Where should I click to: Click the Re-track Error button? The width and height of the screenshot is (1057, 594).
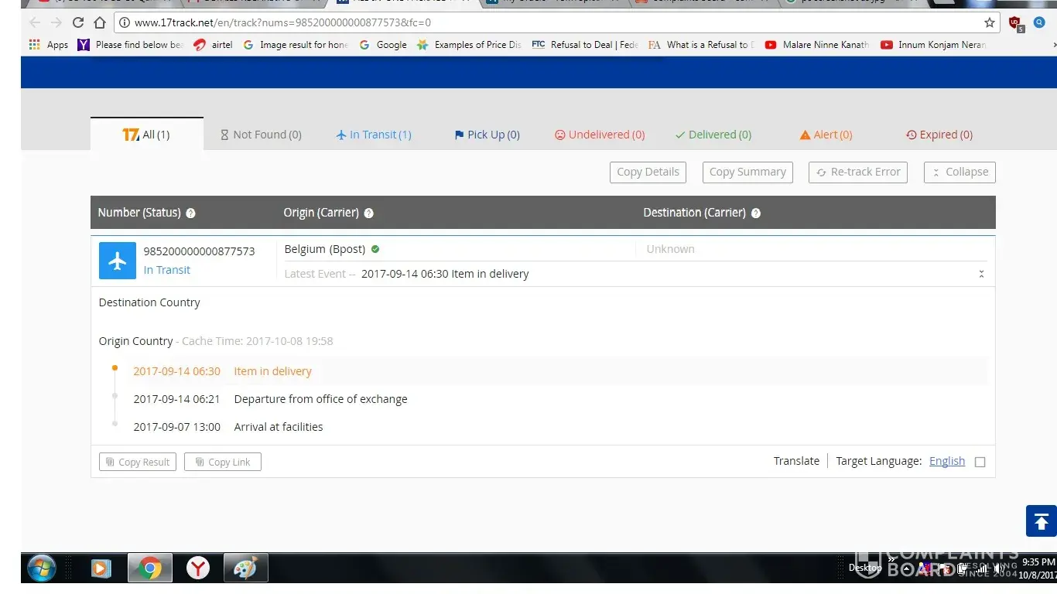[858, 172]
